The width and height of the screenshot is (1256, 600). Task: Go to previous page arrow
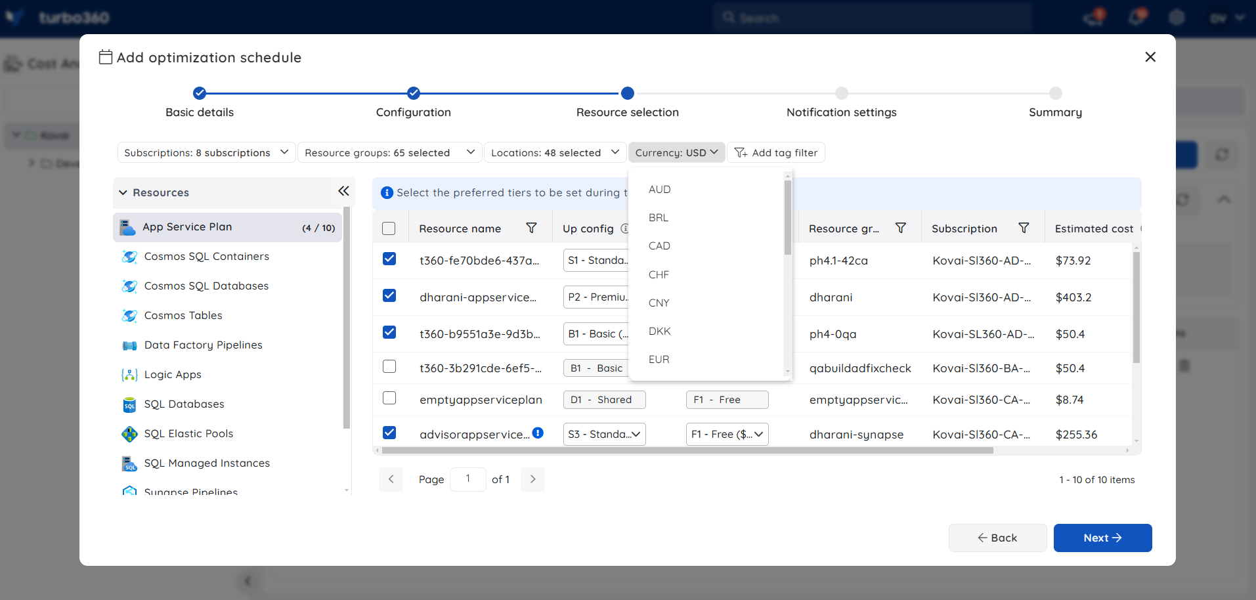pos(391,479)
